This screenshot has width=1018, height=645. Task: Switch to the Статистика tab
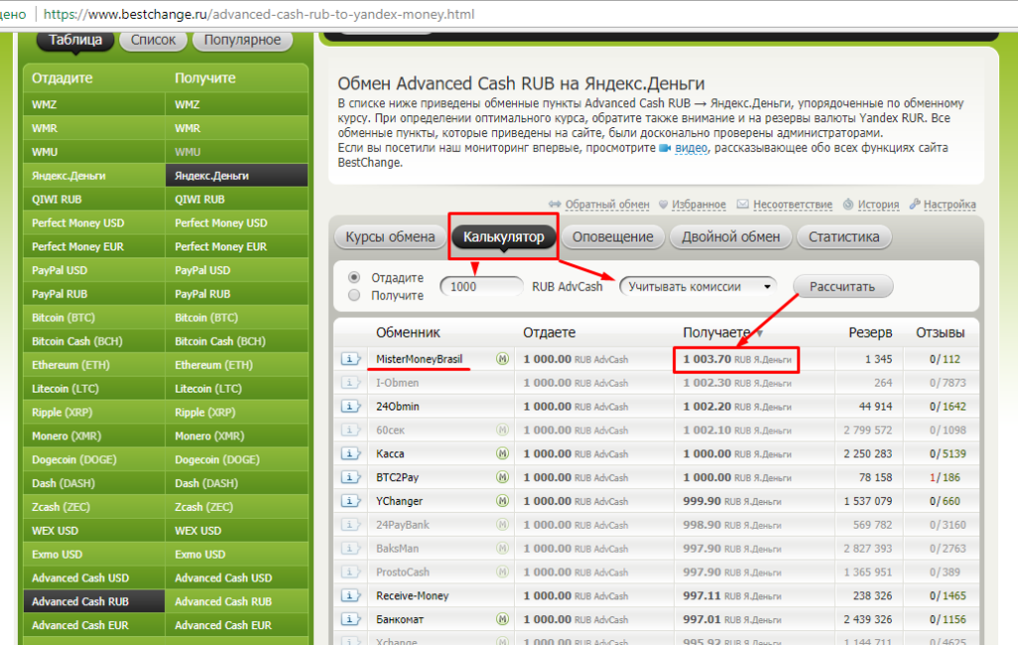coord(844,238)
